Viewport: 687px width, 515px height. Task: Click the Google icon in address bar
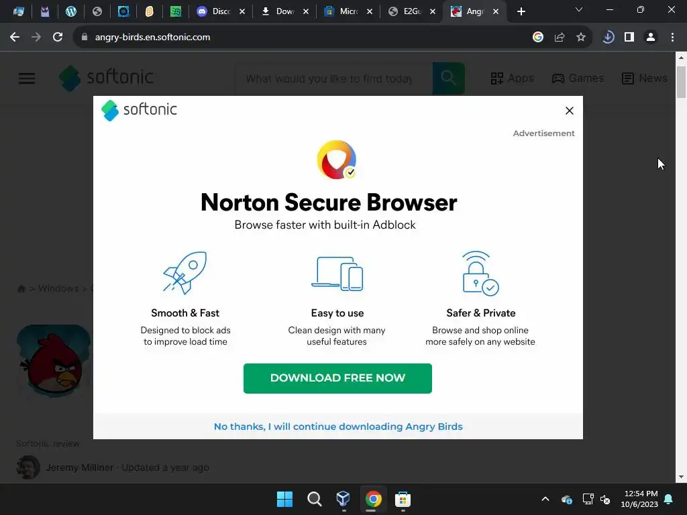click(x=538, y=38)
